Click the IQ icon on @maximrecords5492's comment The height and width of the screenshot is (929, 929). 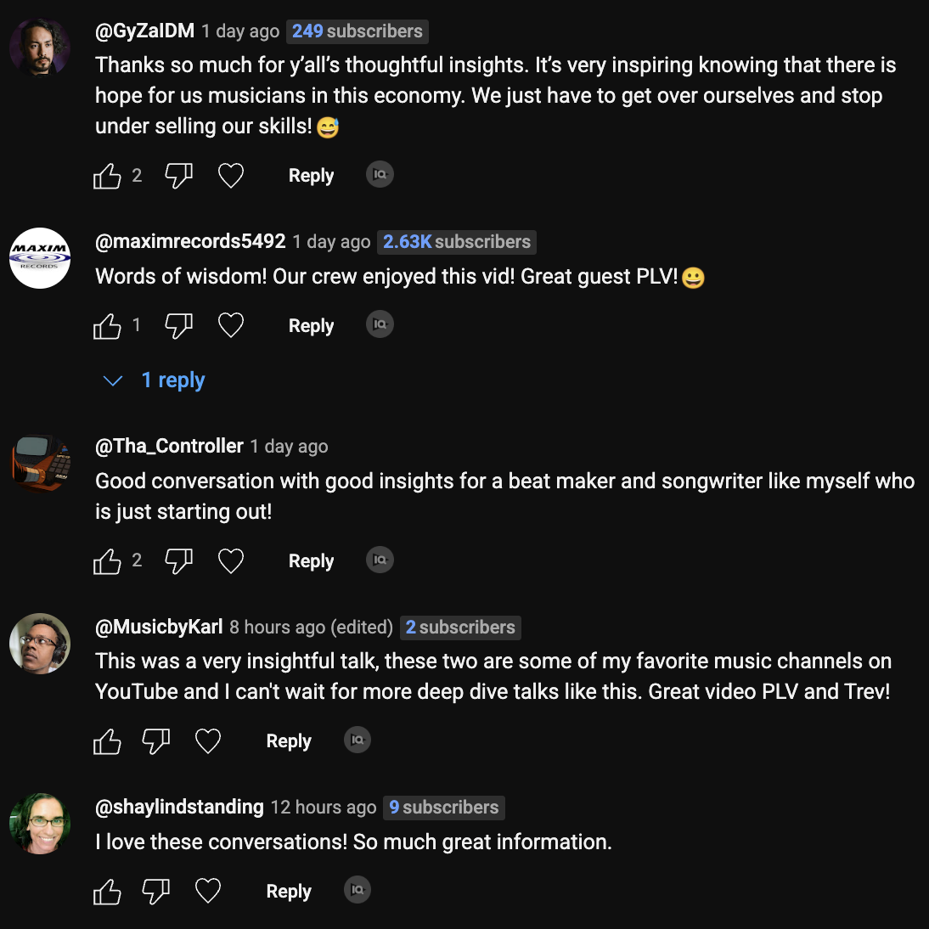(x=380, y=324)
